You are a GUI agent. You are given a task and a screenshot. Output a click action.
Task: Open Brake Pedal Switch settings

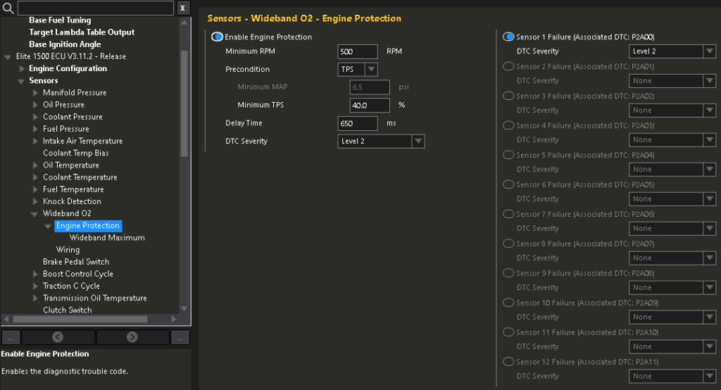[76, 262]
